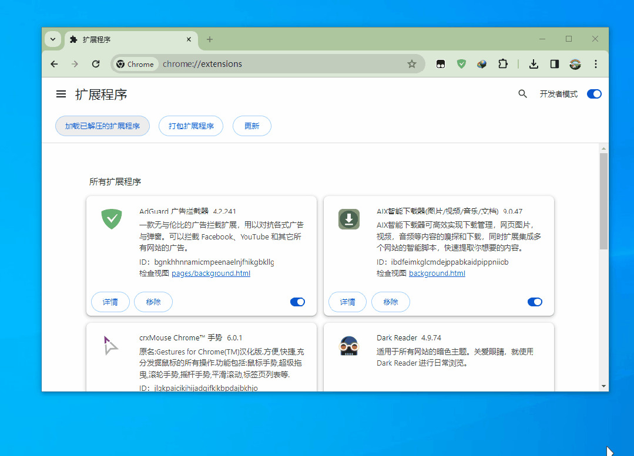Image resolution: width=634 pixels, height=456 pixels.
Task: Click the crxMouse cursor icon
Action: pyautogui.click(x=110, y=345)
